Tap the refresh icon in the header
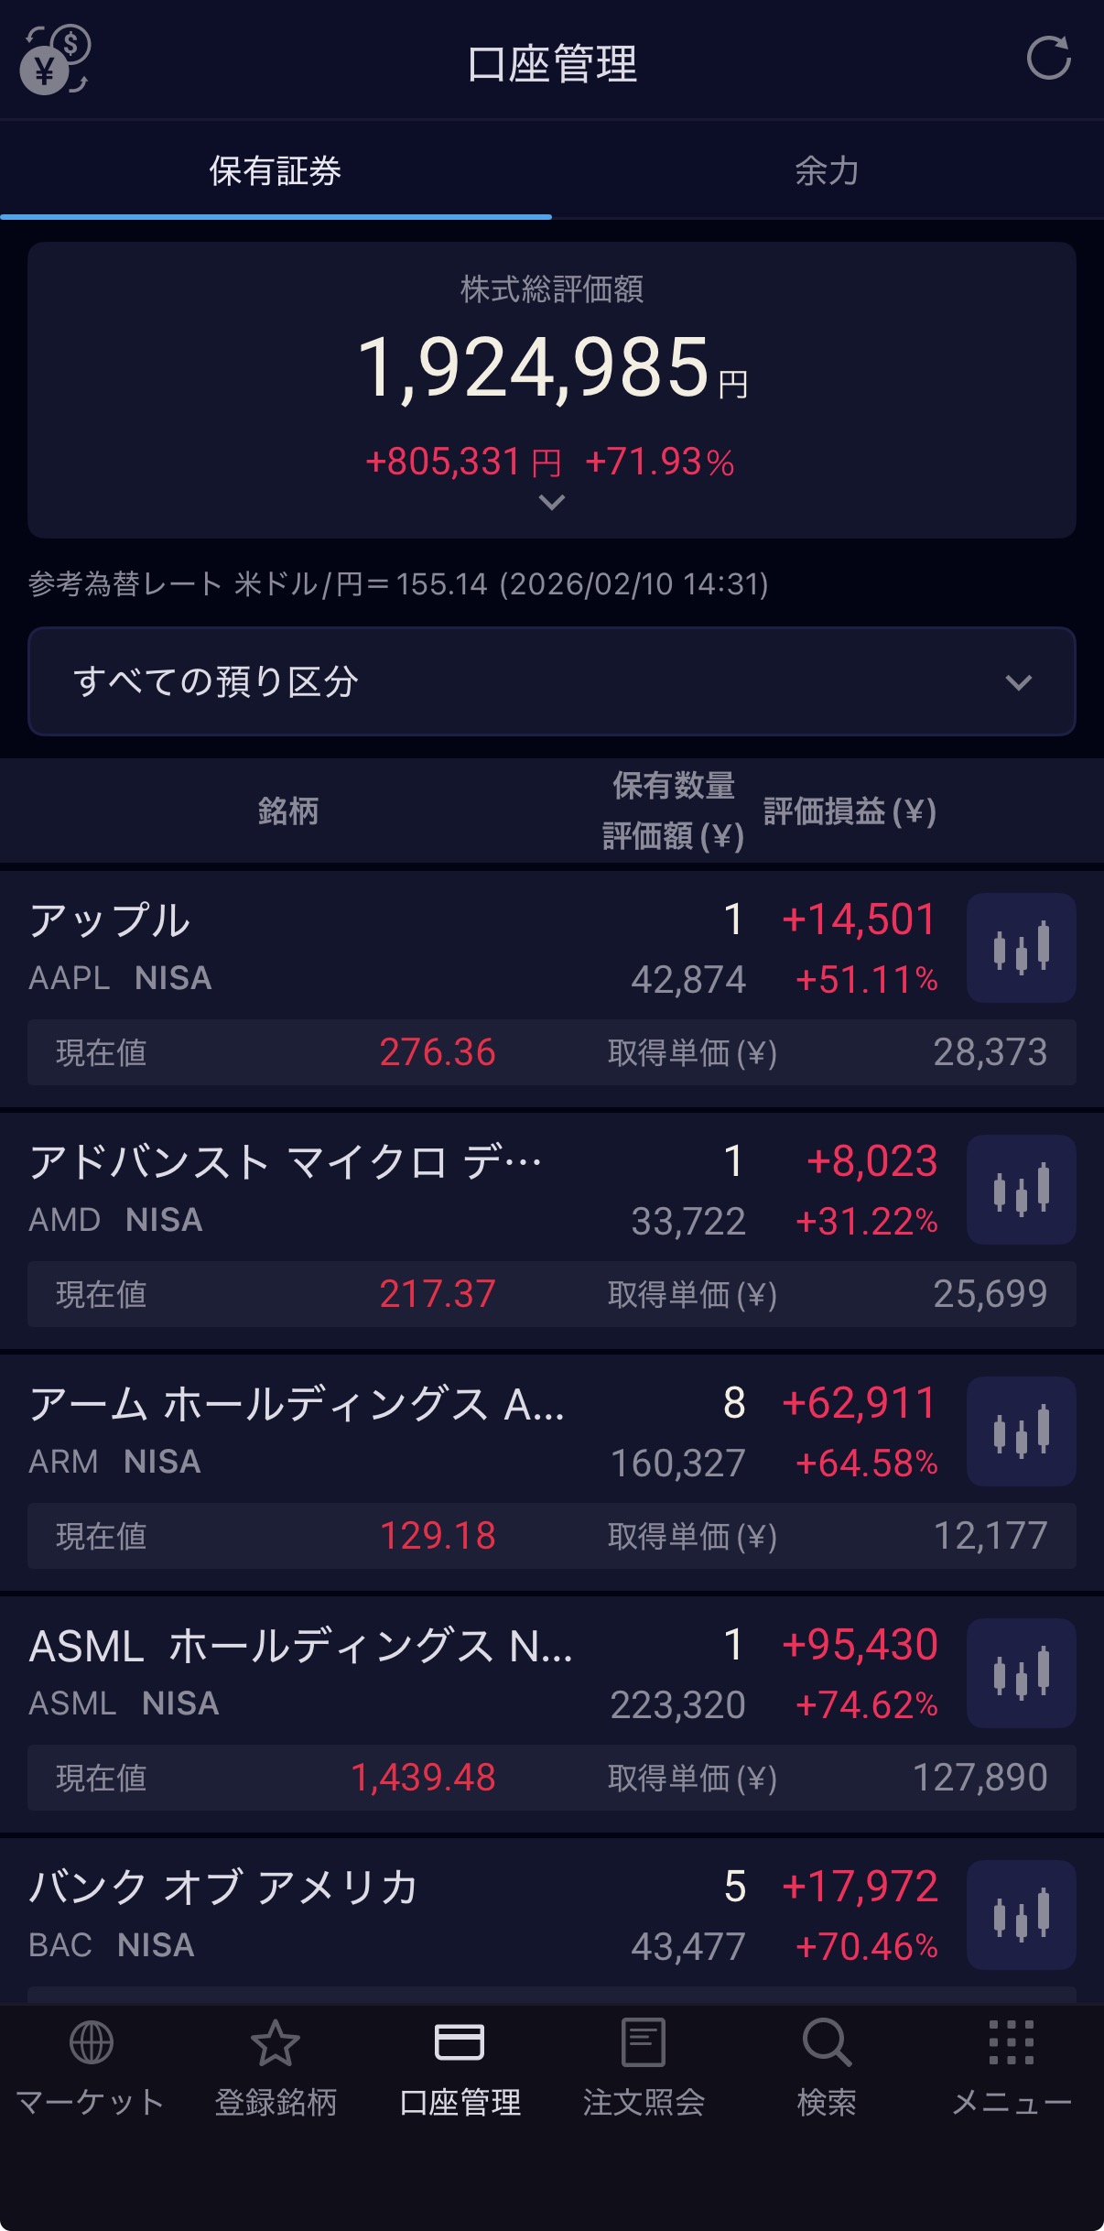The image size is (1104, 2231). [x=1048, y=60]
